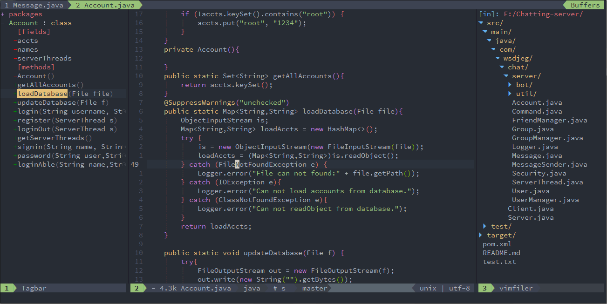
Task: Open pom.xml from vimfiler
Action: coord(497,244)
